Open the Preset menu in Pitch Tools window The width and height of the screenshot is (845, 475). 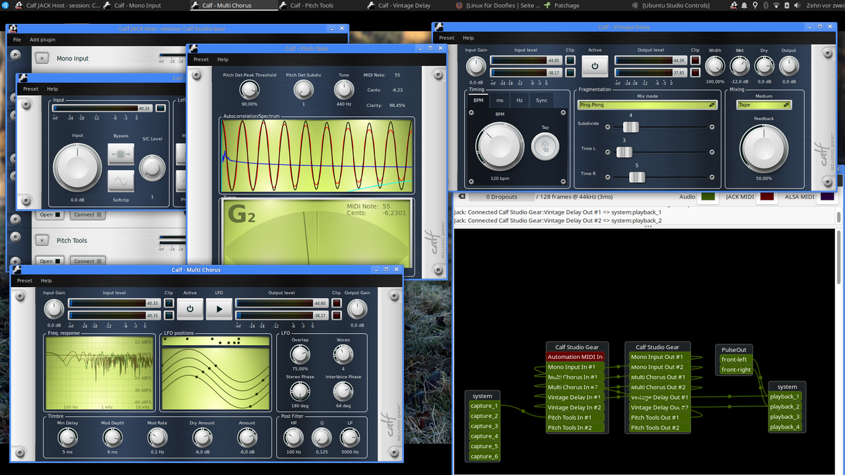(x=201, y=59)
